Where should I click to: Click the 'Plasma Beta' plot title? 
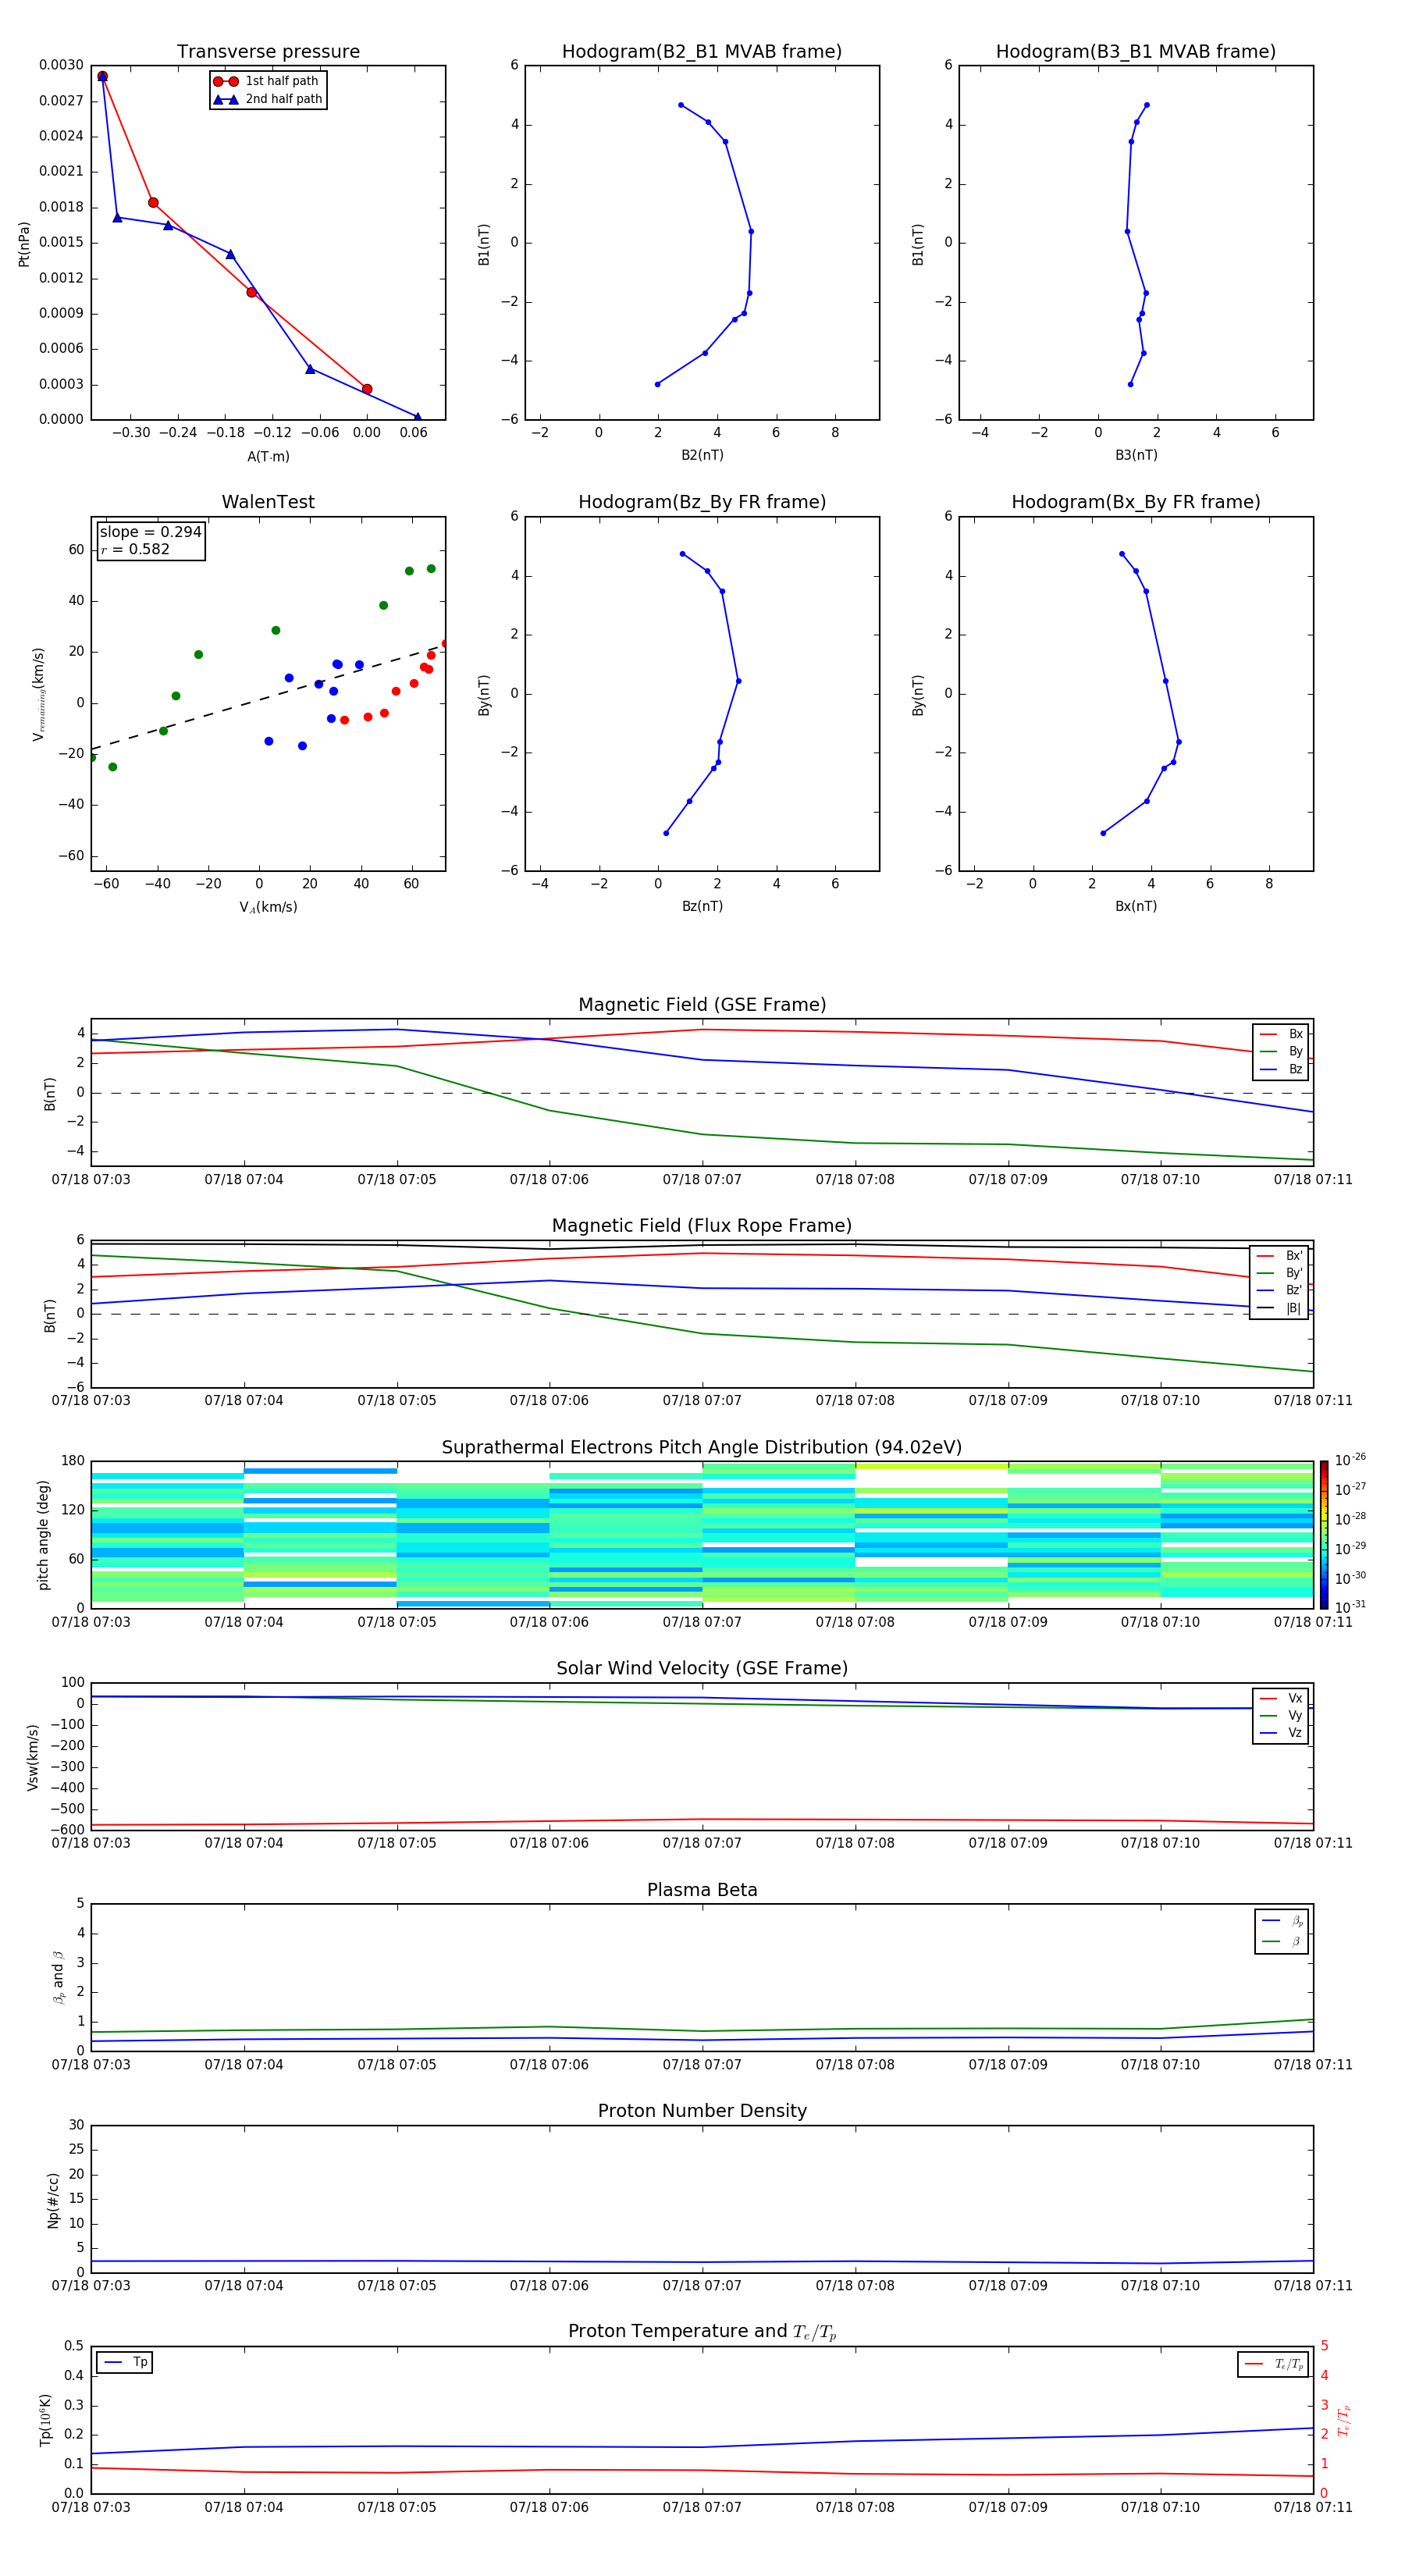[702, 1890]
